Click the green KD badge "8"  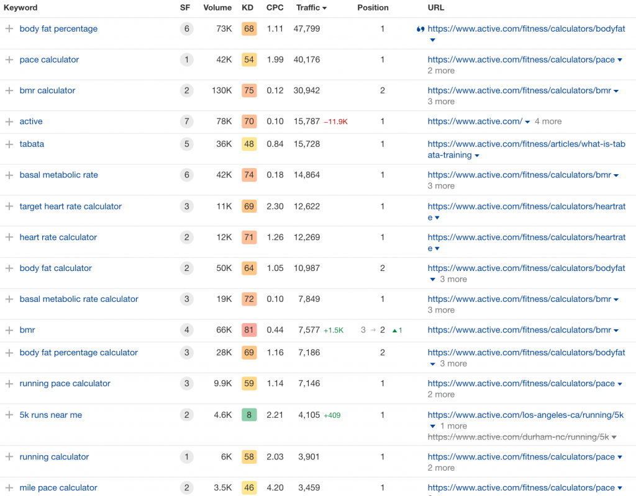[x=249, y=415]
